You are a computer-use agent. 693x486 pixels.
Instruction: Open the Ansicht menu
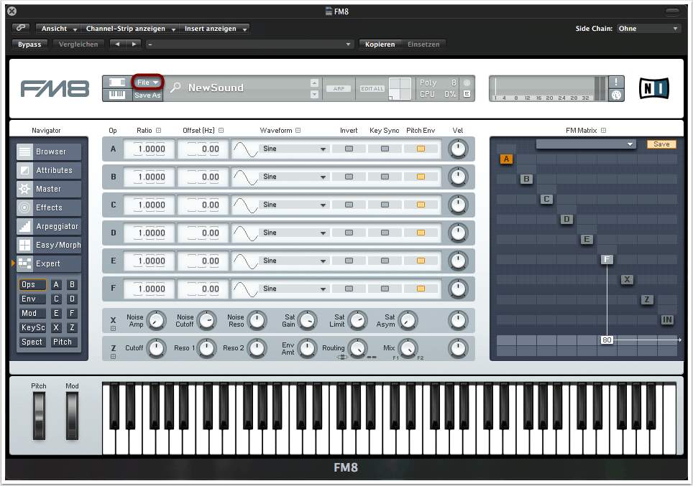coord(60,29)
